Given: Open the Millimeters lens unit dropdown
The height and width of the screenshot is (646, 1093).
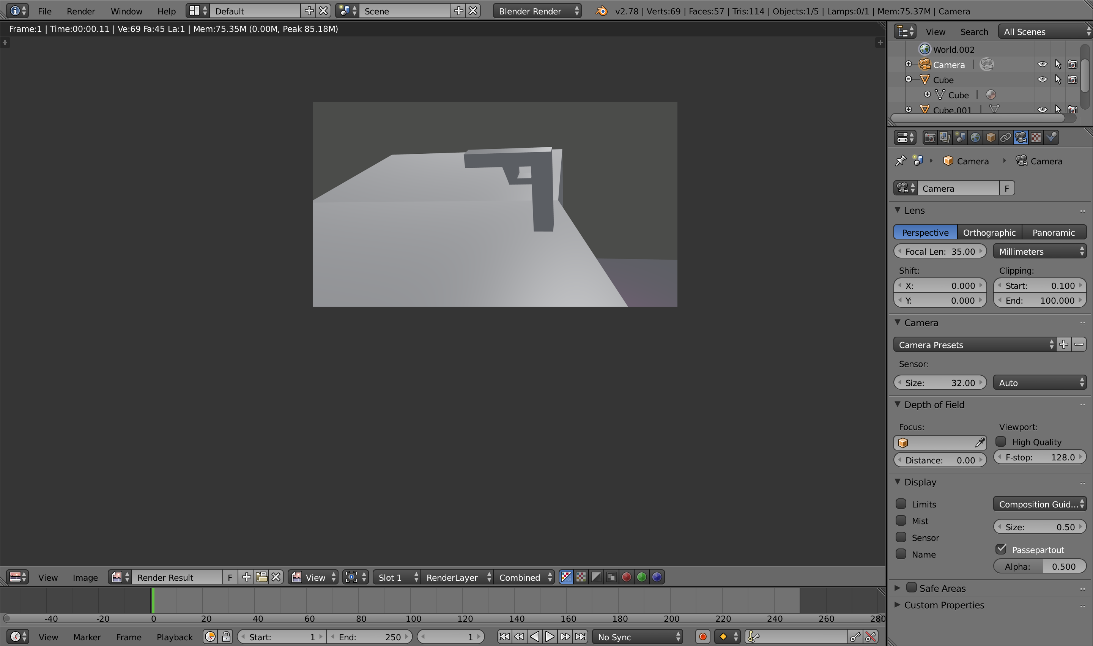Looking at the screenshot, I should click(1040, 251).
